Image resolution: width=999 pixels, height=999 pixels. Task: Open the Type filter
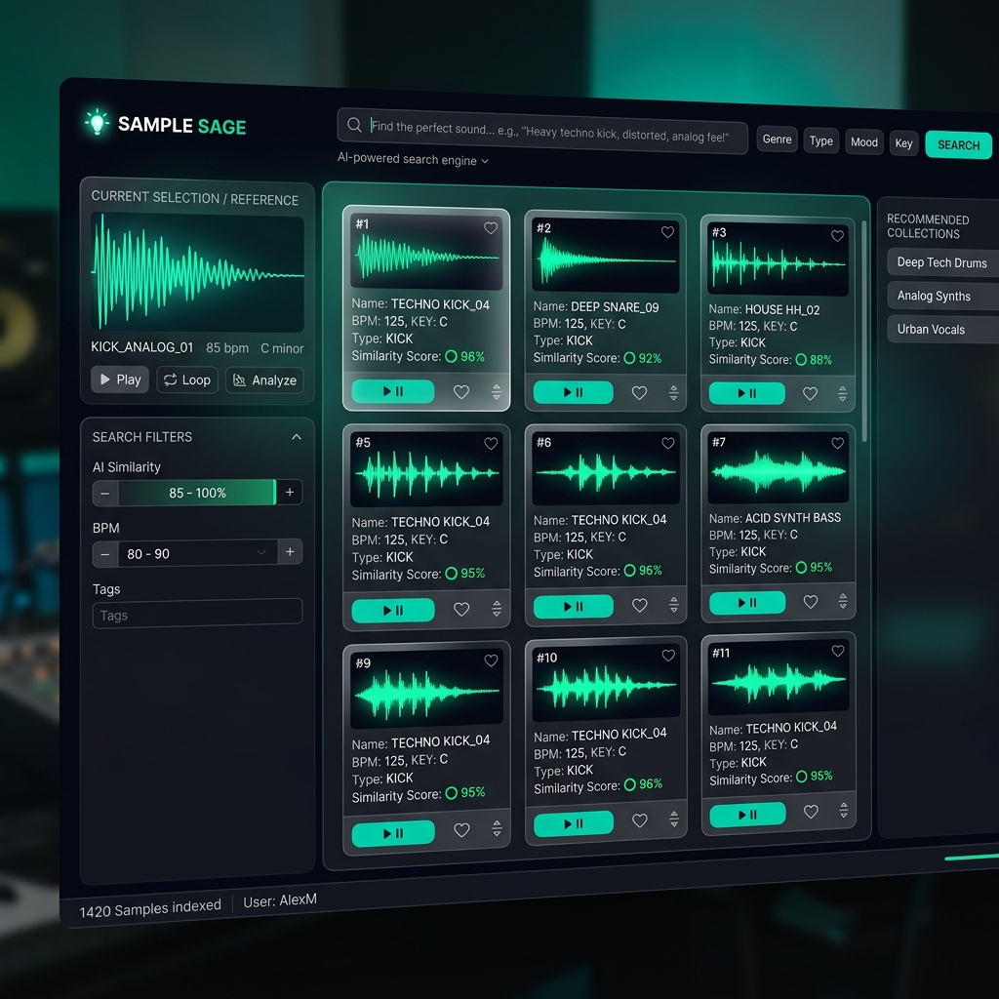[821, 140]
